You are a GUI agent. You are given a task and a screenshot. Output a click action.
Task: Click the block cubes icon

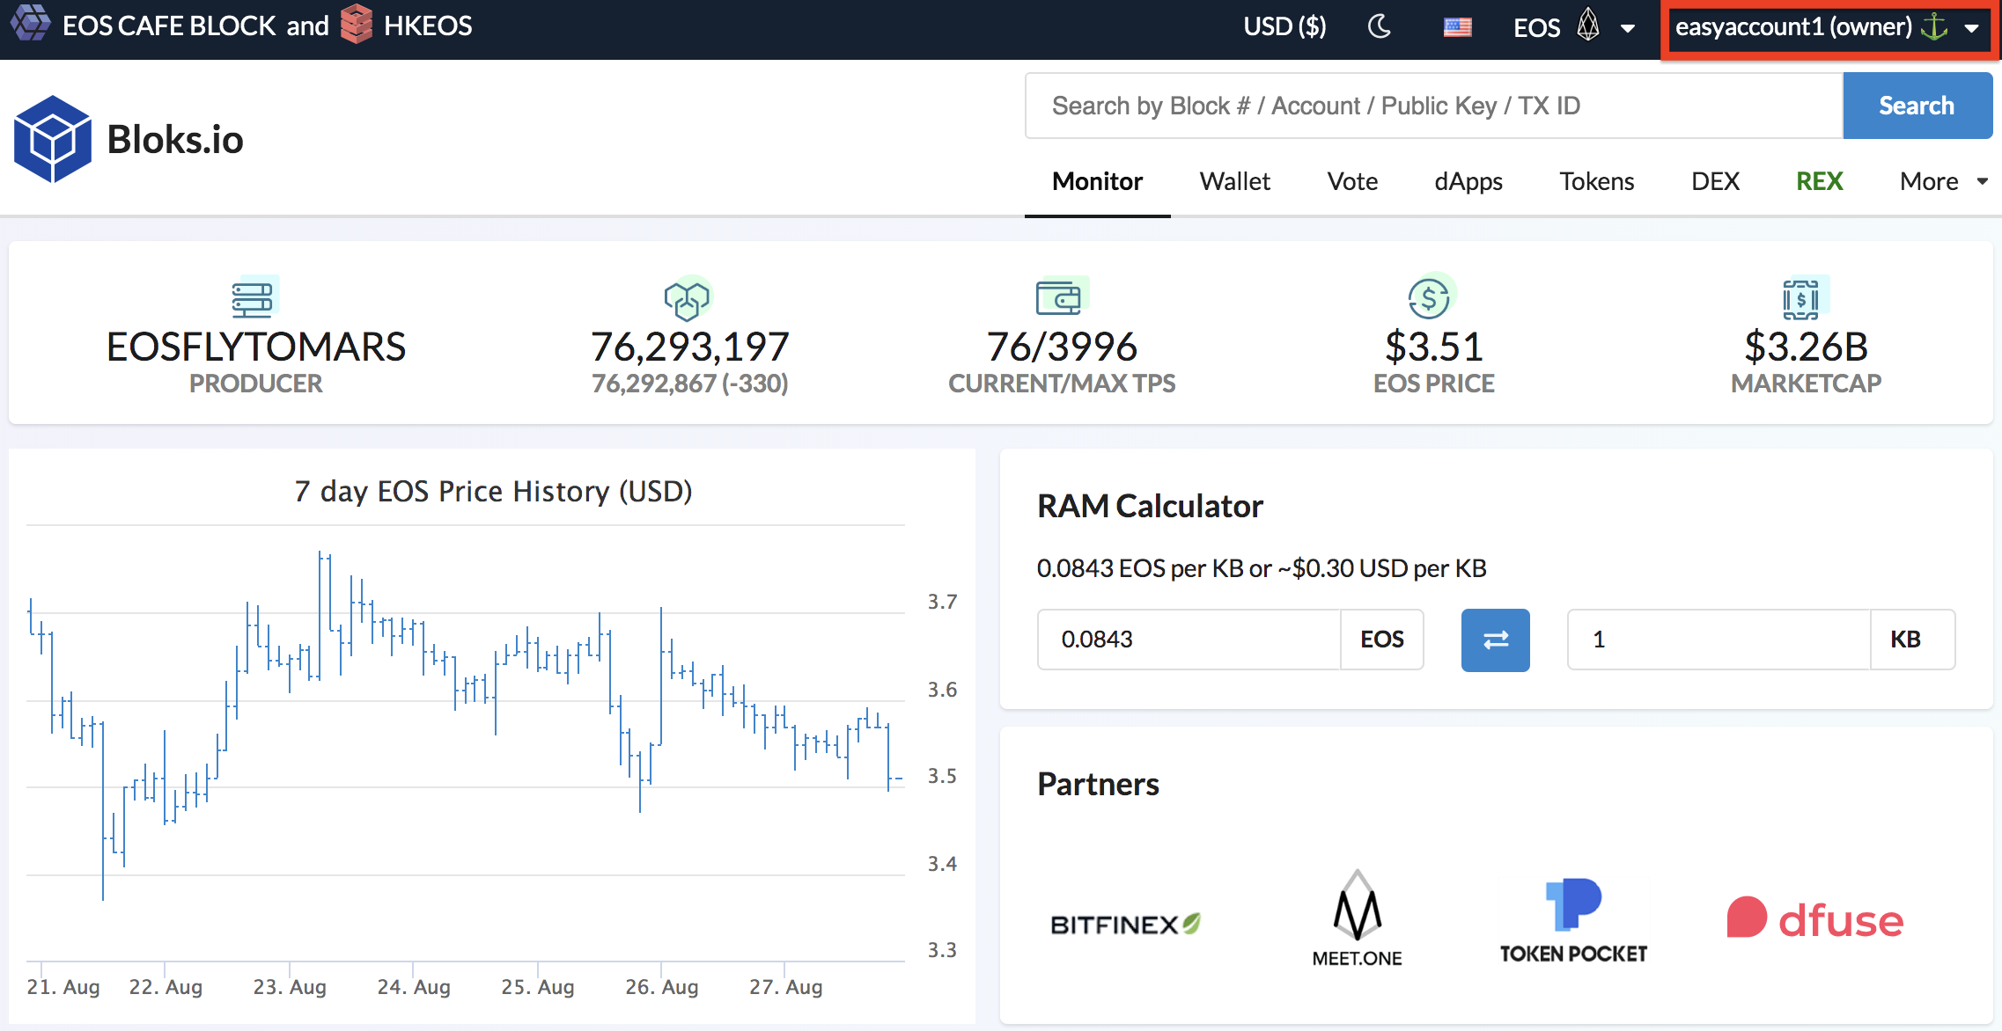point(688,299)
